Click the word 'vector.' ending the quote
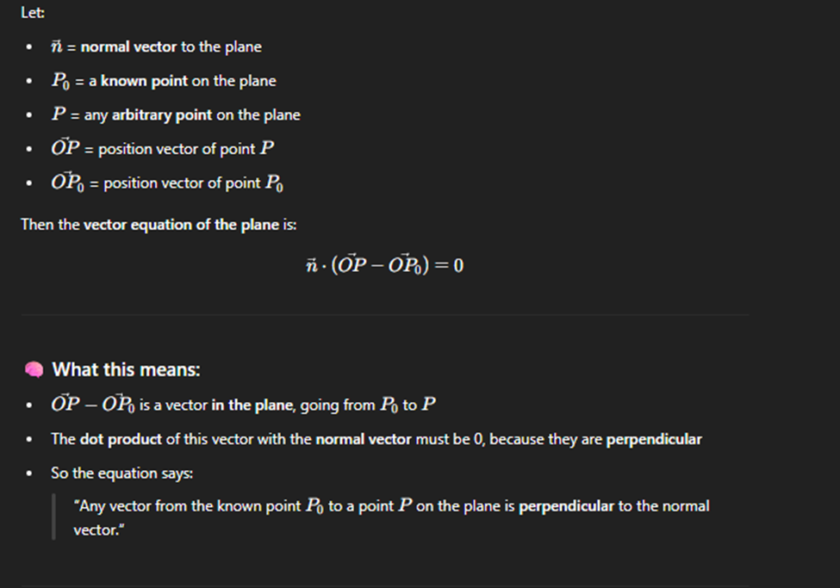 tap(99, 530)
